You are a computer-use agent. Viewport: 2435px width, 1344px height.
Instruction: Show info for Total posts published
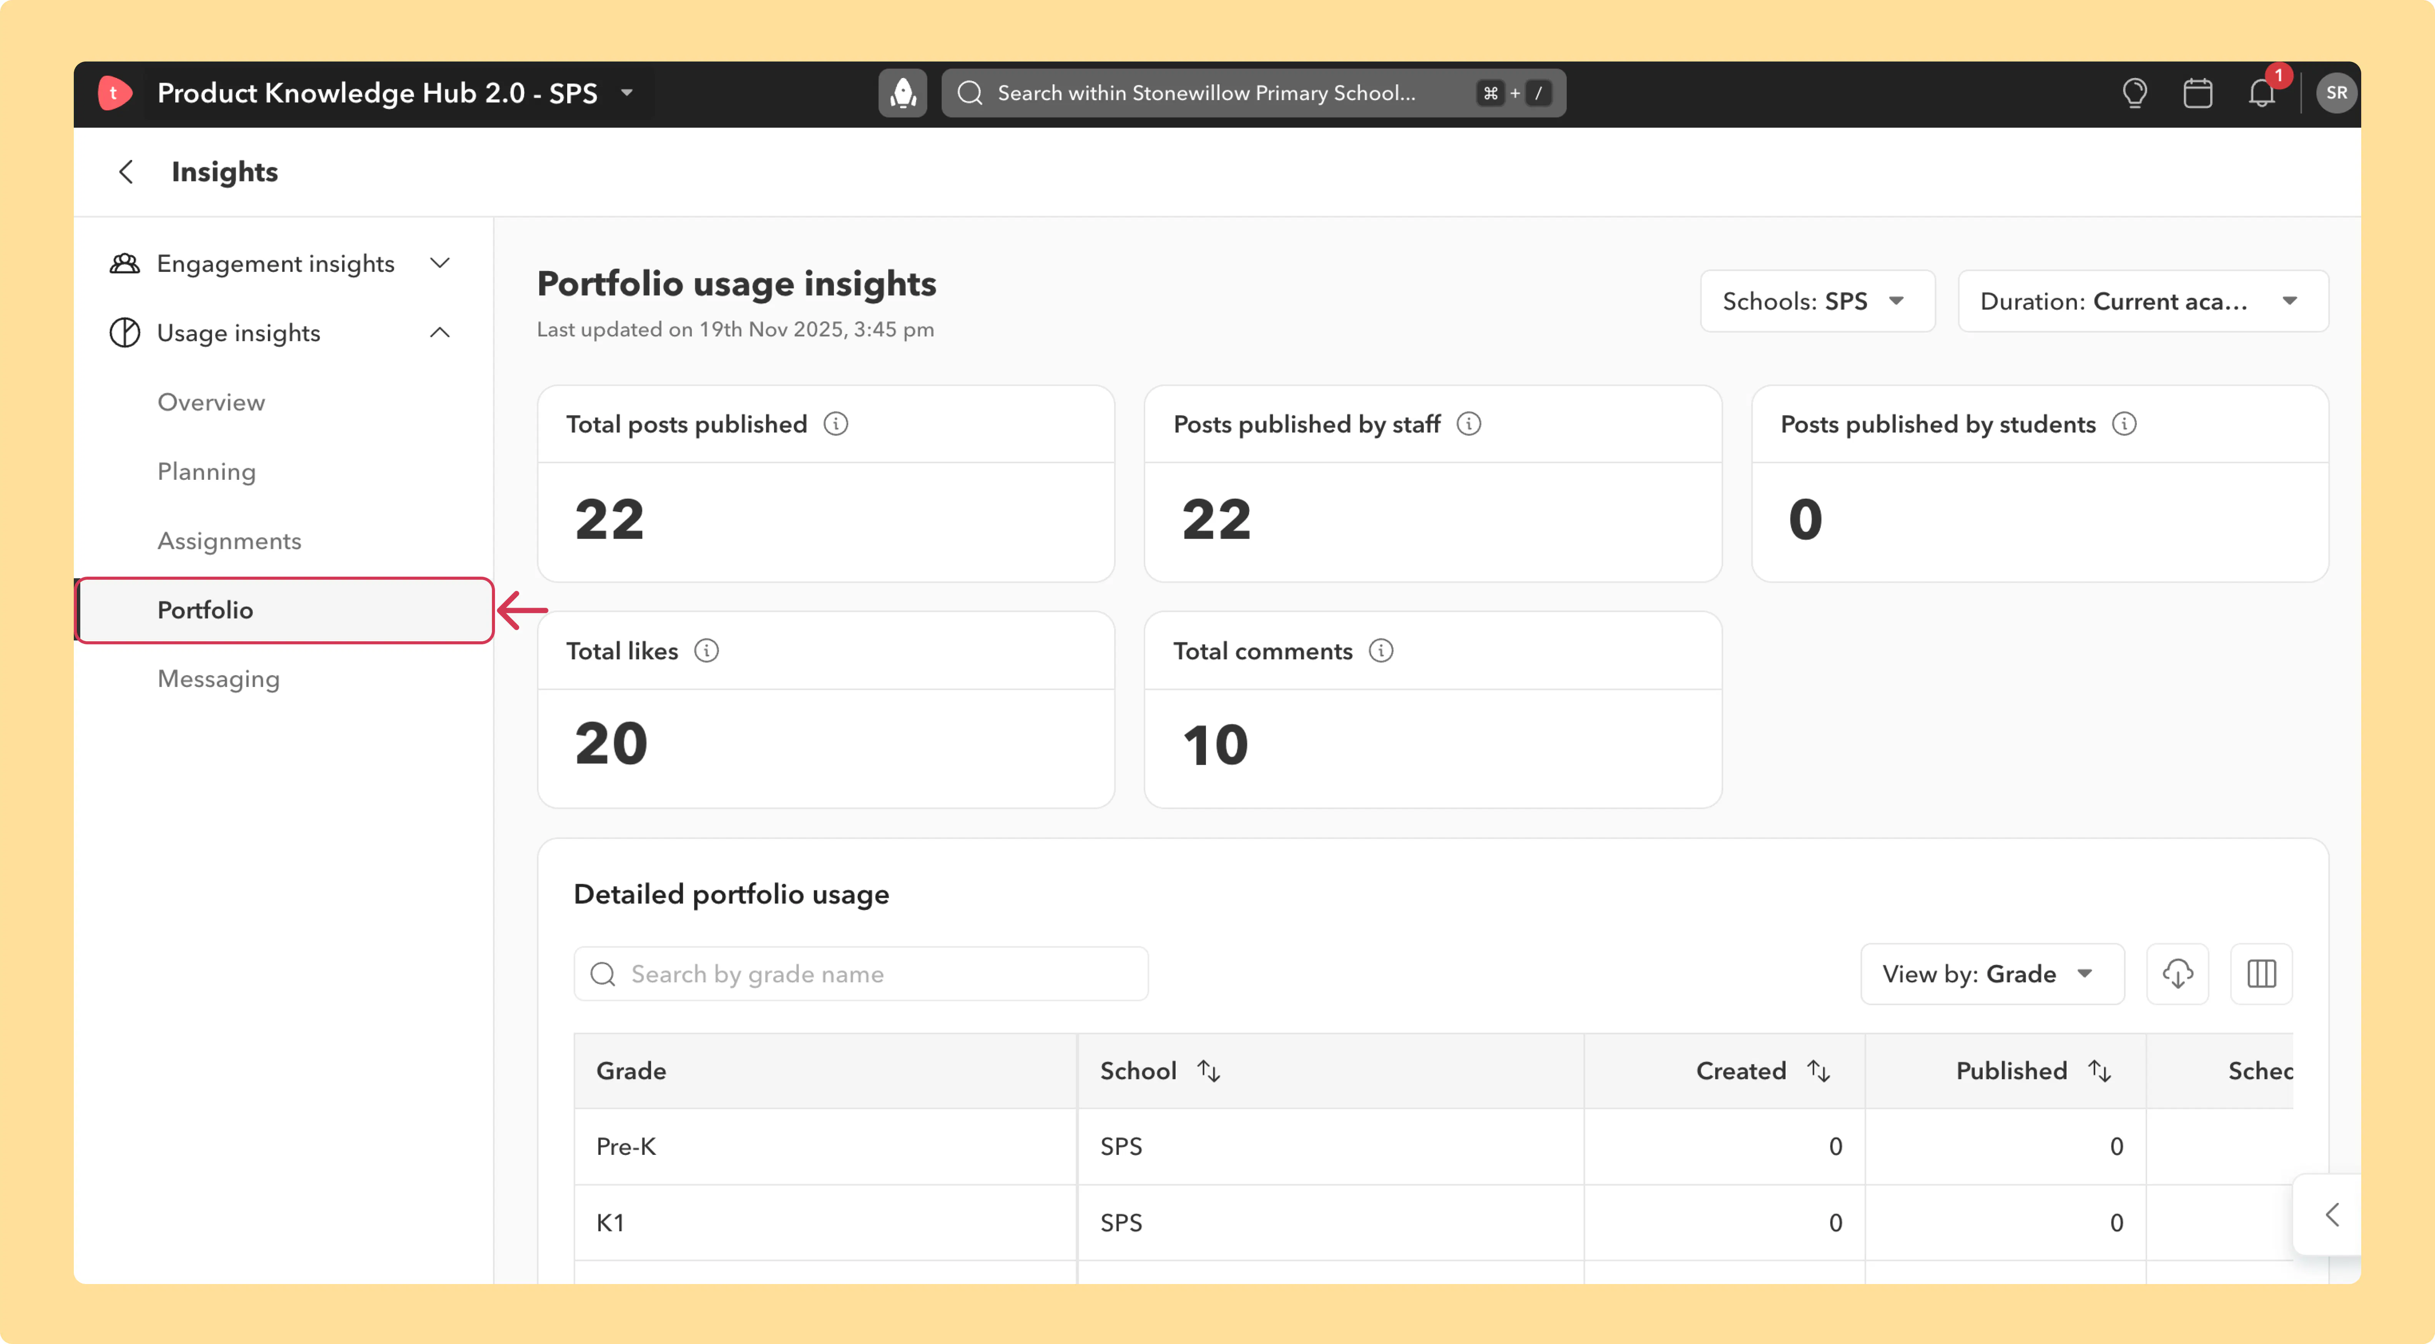coord(835,424)
